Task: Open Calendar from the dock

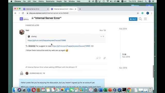Action: 43,90
